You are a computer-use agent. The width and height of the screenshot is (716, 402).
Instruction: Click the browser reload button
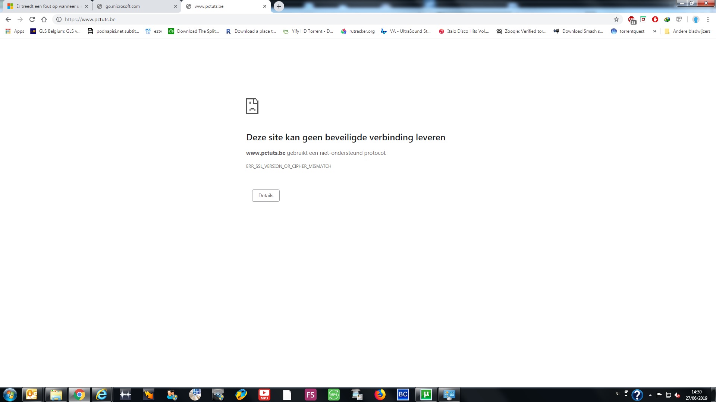click(x=32, y=19)
